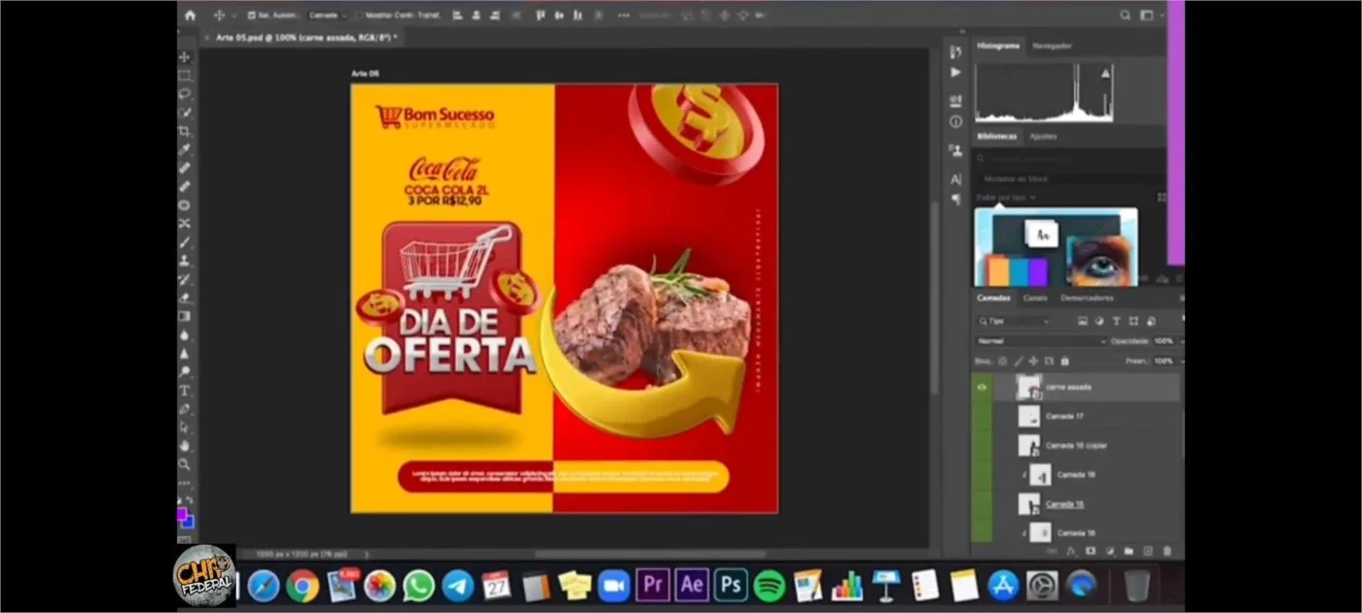Open the layer filter Tipo dropdown
This screenshot has height=613, width=1362.
(1014, 321)
